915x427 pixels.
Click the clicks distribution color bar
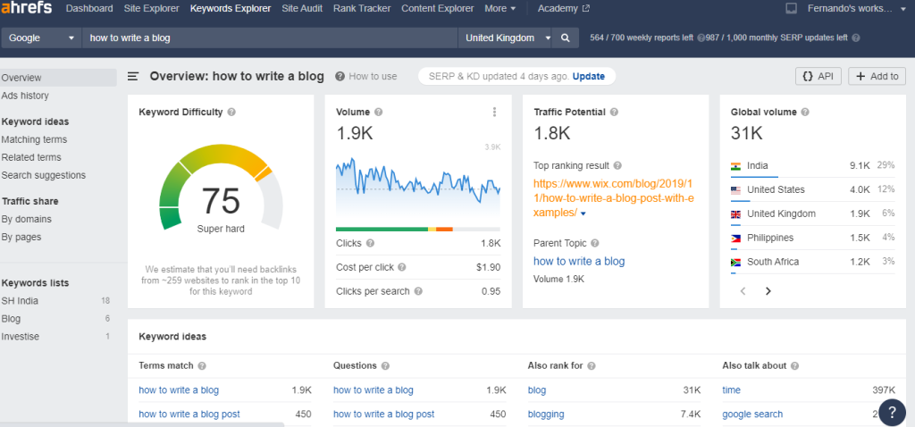(418, 230)
